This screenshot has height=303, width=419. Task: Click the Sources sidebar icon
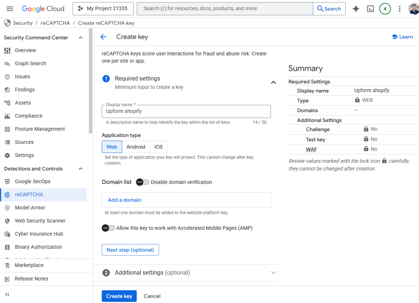pos(7,142)
